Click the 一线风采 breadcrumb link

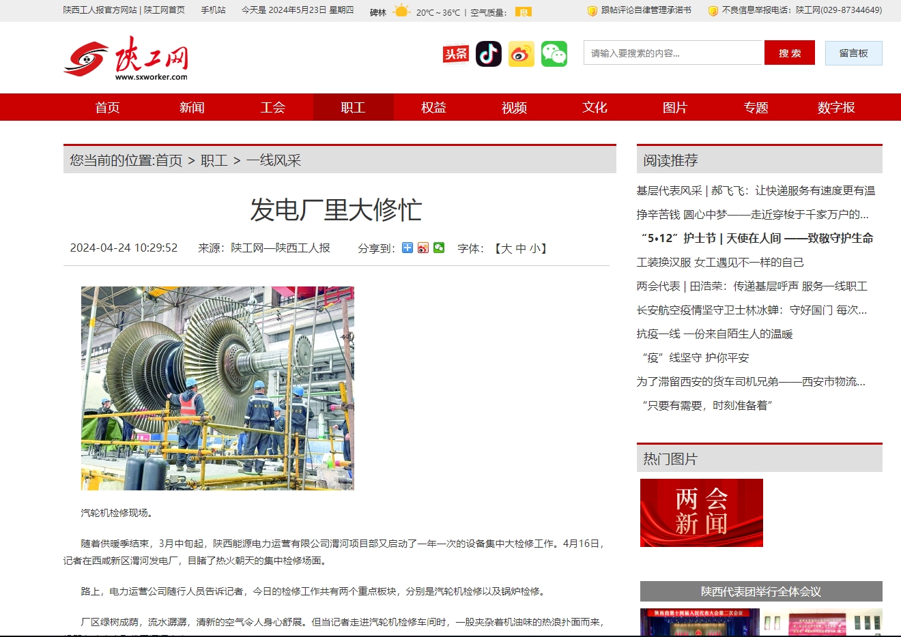coord(274,160)
